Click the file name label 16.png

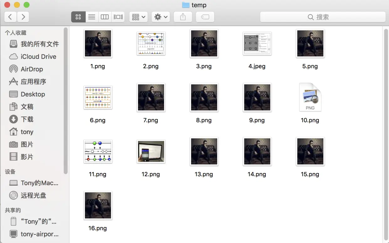pyautogui.click(x=98, y=228)
